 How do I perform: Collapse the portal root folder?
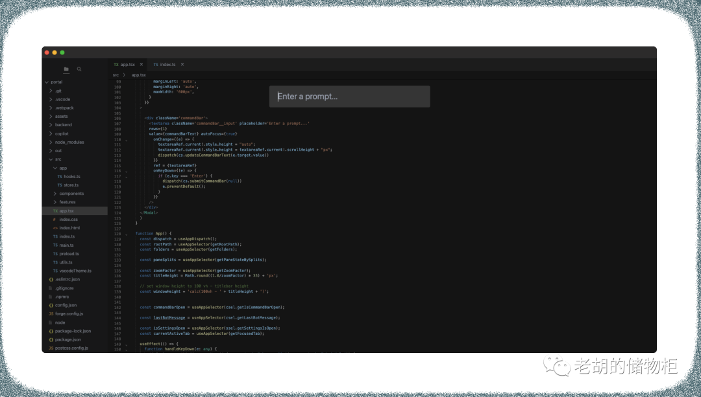point(47,82)
